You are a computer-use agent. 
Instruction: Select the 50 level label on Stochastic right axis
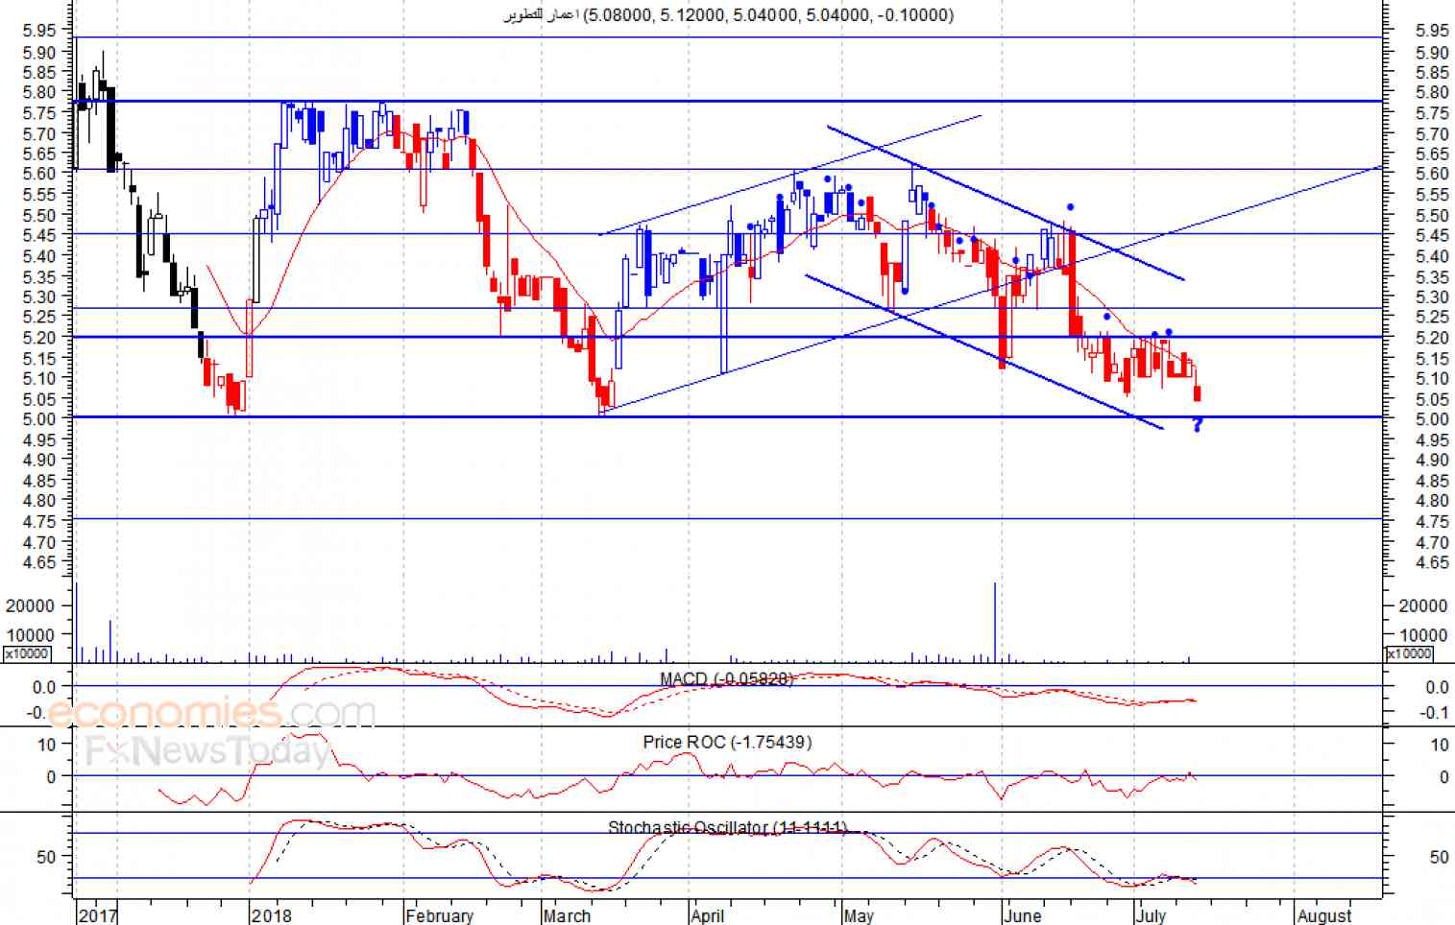pyautogui.click(x=1439, y=857)
